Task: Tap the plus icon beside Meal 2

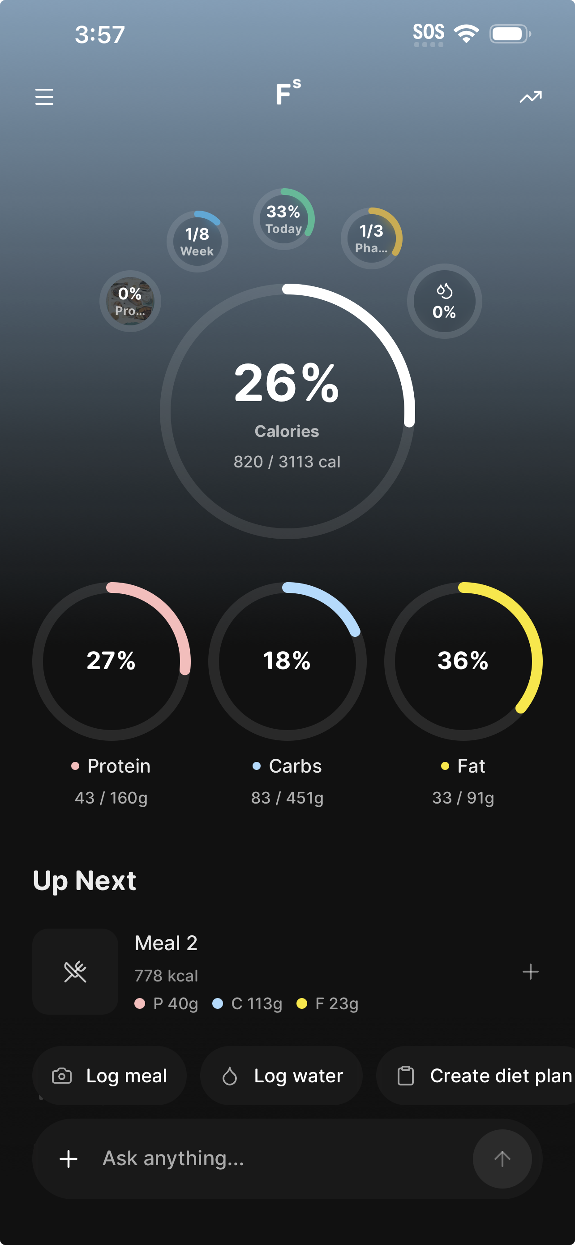Action: pyautogui.click(x=530, y=972)
